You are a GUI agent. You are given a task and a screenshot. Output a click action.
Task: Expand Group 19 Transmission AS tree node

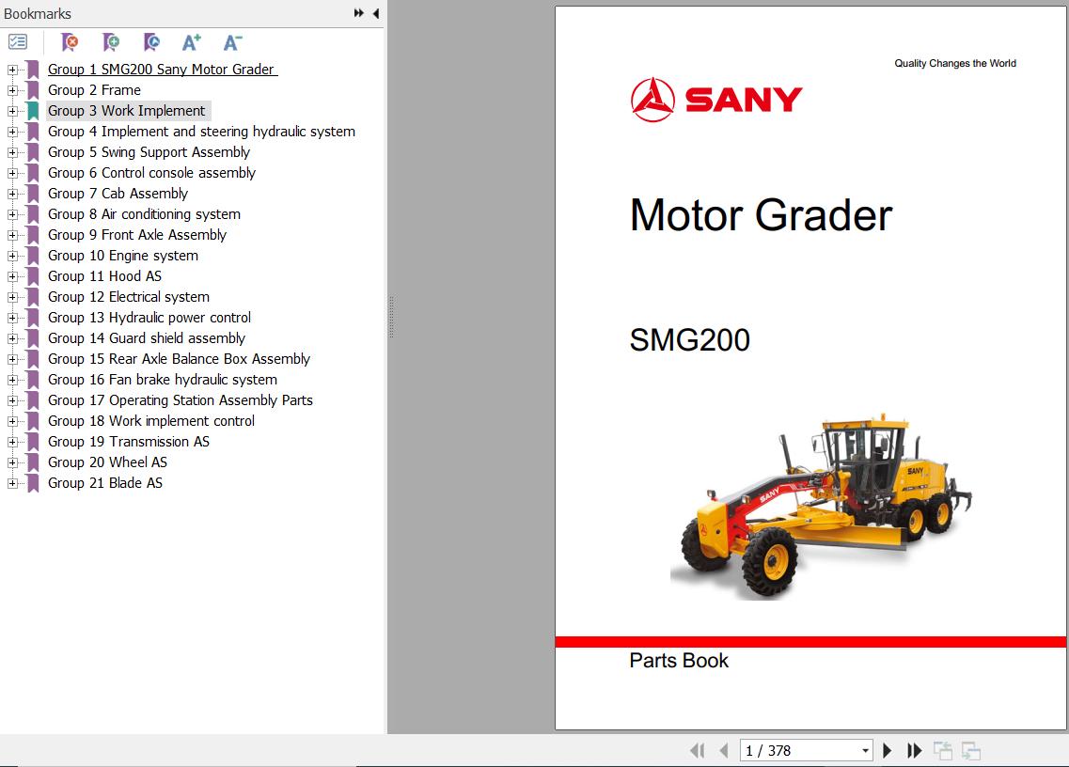pyautogui.click(x=12, y=442)
